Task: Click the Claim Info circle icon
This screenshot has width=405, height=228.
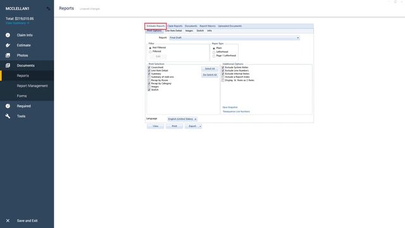Action: pos(8,35)
